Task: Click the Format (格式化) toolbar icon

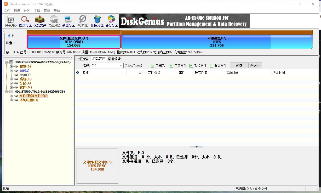Action: click(83, 21)
